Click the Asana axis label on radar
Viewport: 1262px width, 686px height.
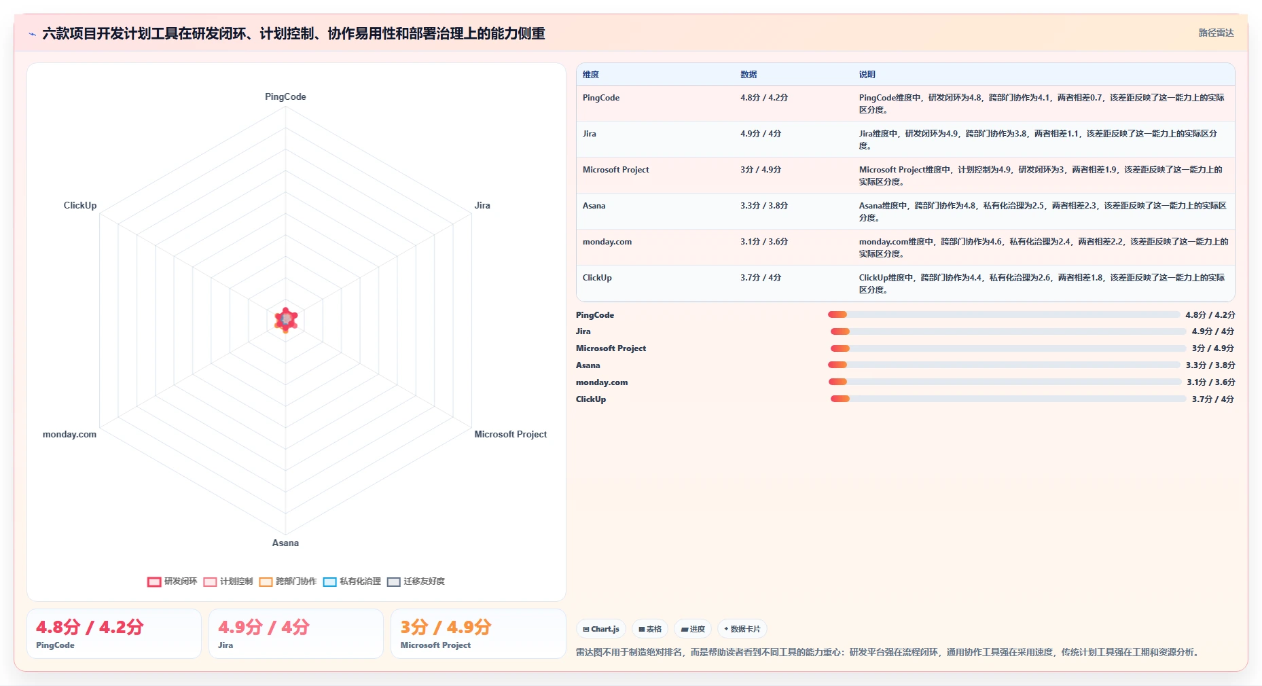(x=285, y=543)
